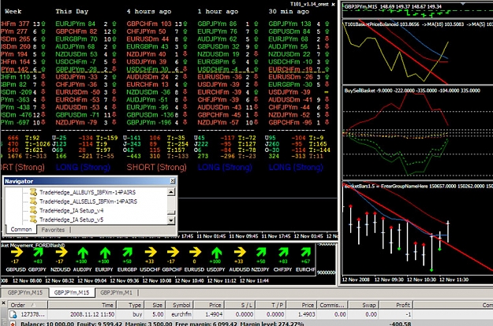
Task: Sort trades by the Commis... column header
Action: coord(332,305)
